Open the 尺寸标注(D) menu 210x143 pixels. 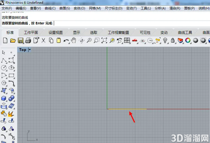click(x=114, y=8)
